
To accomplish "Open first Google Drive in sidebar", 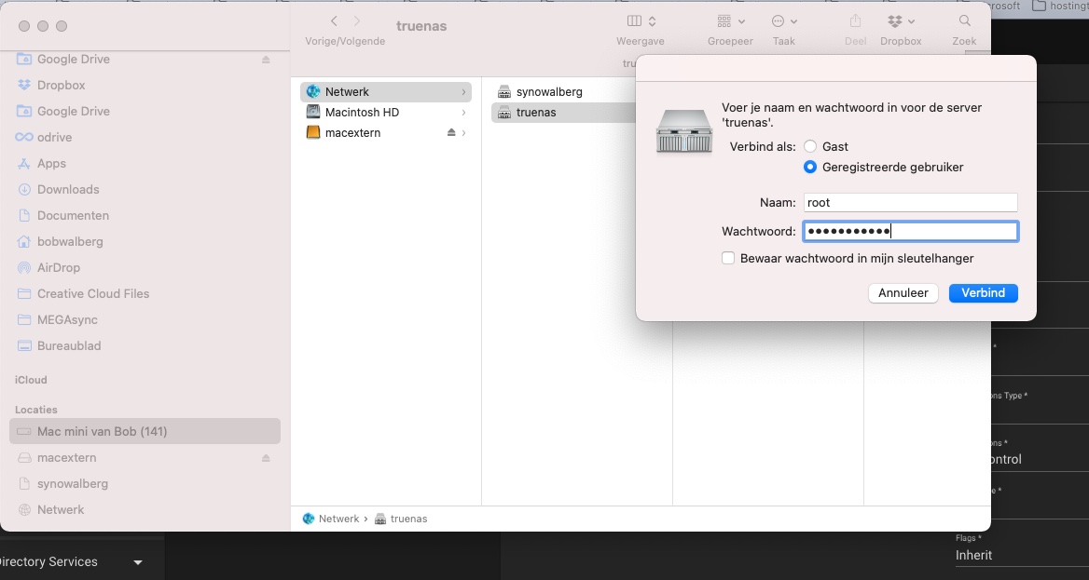I will click(73, 60).
